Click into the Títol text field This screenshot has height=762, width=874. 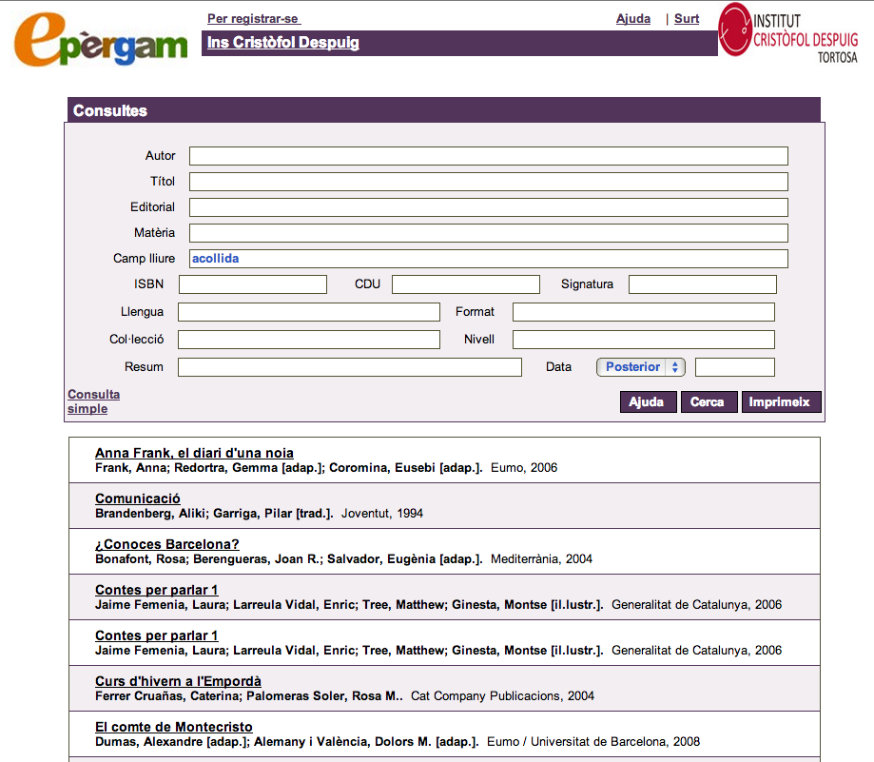click(x=488, y=182)
